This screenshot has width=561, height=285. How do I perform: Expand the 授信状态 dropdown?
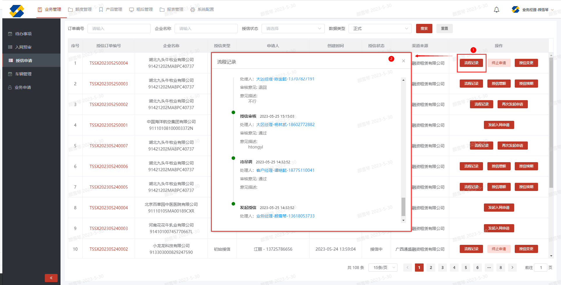click(293, 29)
